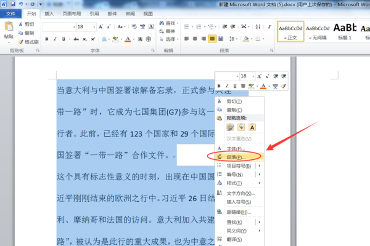Image resolution: width=370 pixels, height=246 pixels.
Task: Click the Shrink Font icon in ribbon
Action: pyautogui.click(x=109, y=27)
